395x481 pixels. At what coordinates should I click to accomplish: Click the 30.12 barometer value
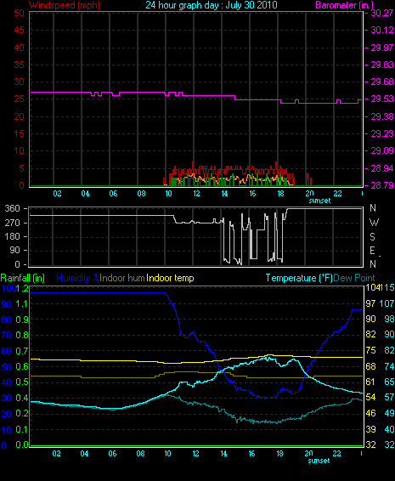(x=382, y=30)
